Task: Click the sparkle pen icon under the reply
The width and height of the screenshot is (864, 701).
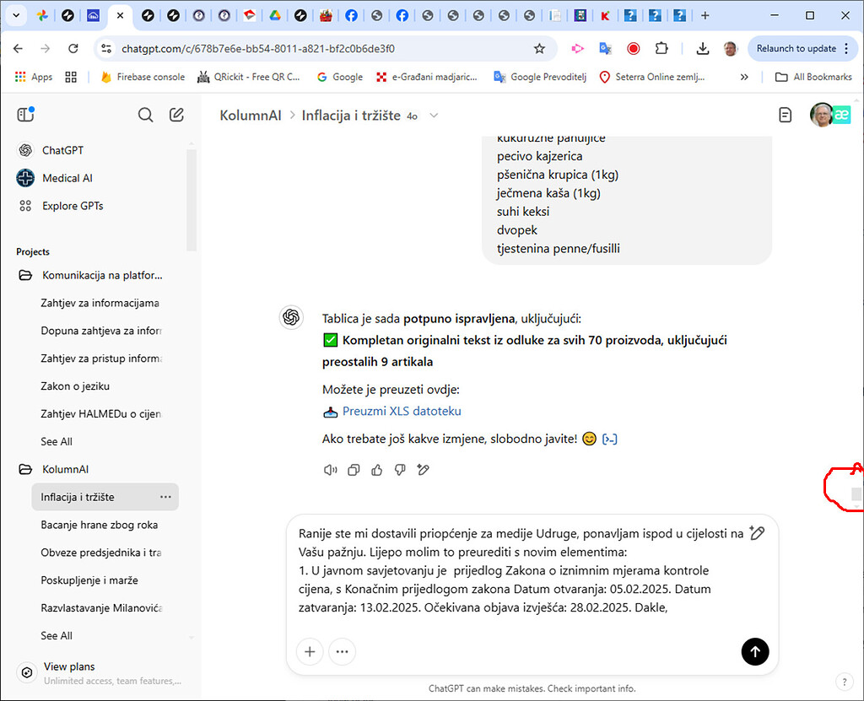Action: tap(423, 470)
